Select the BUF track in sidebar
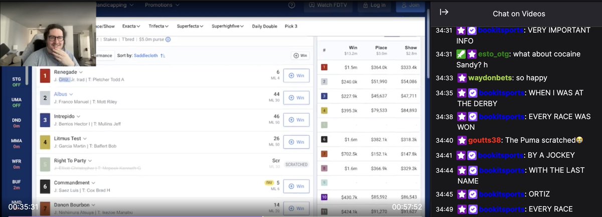The width and height of the screenshot is (602, 217). (17, 184)
